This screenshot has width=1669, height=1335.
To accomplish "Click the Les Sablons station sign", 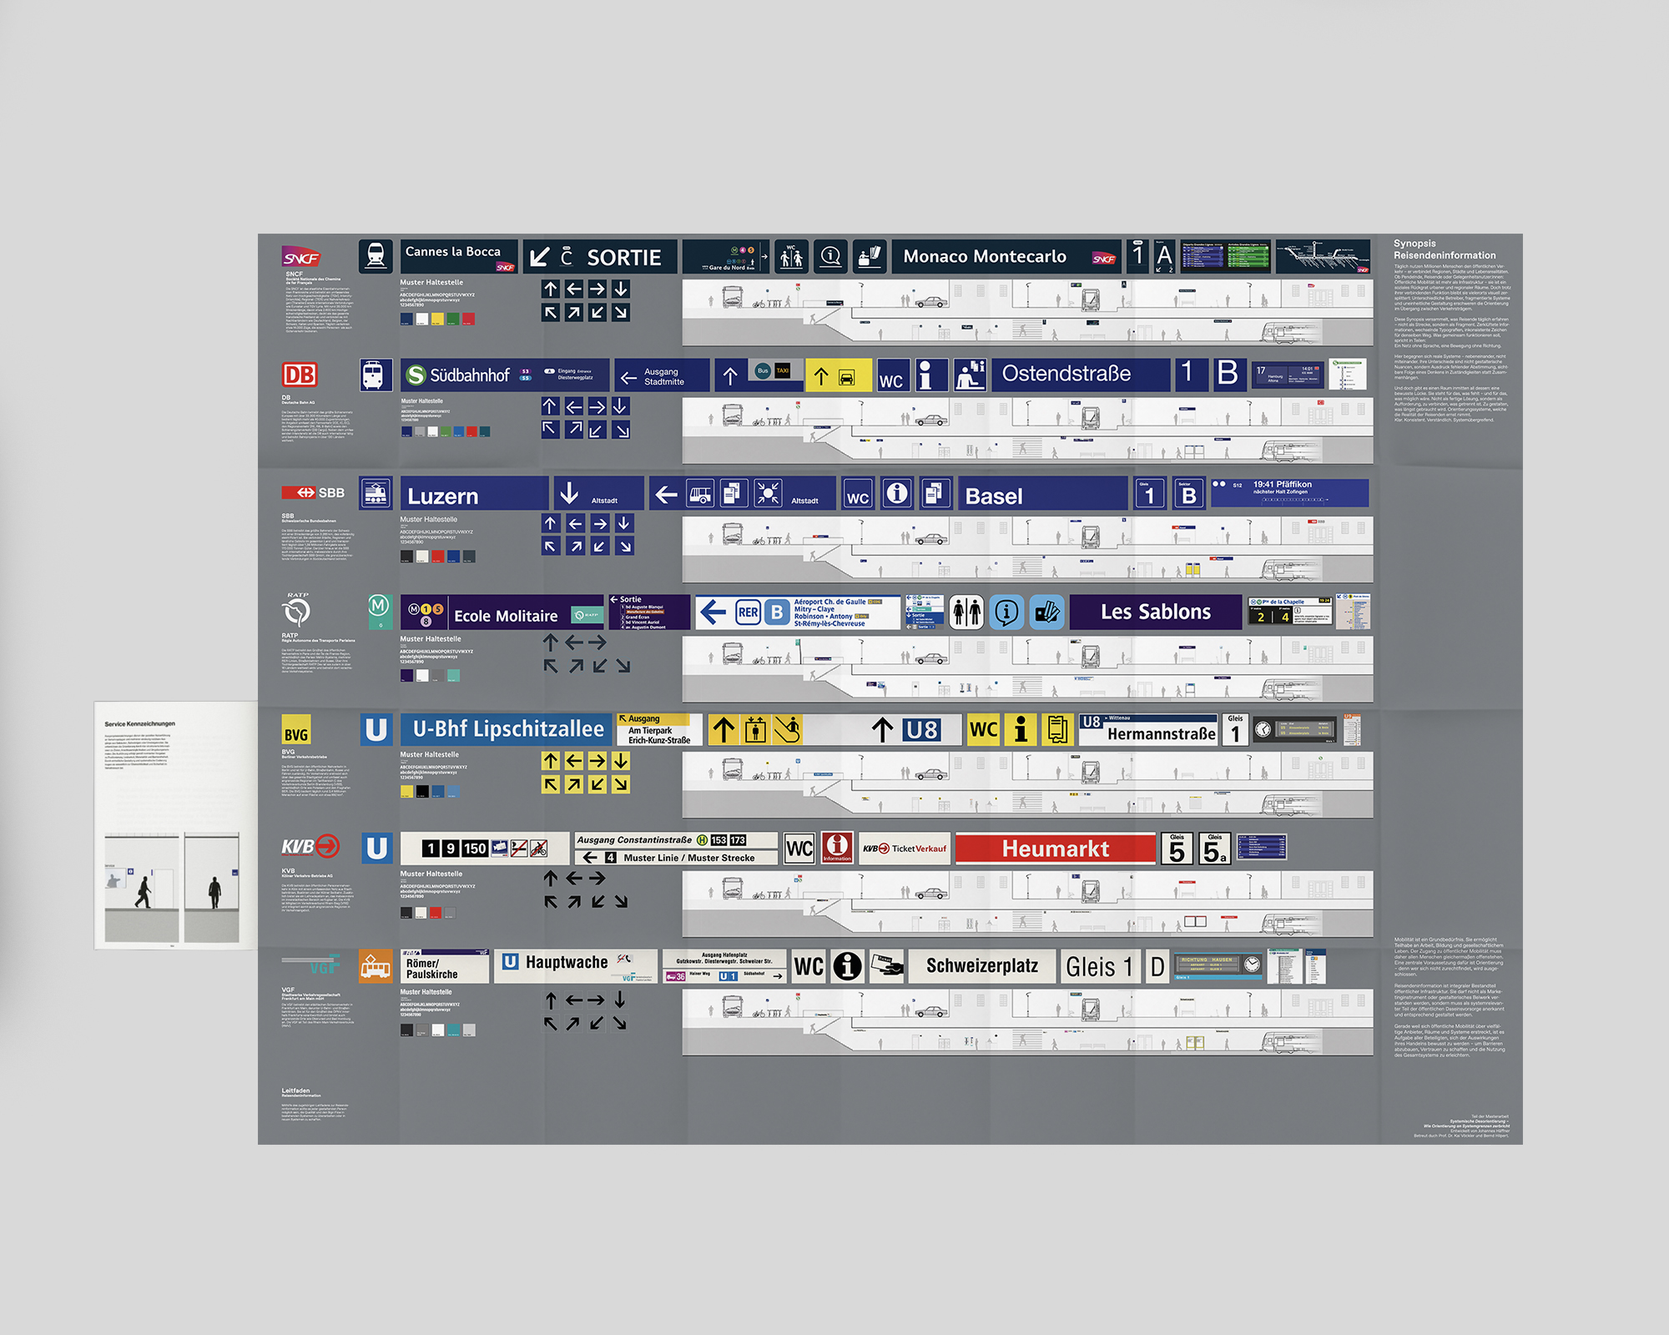I will click(x=1156, y=612).
